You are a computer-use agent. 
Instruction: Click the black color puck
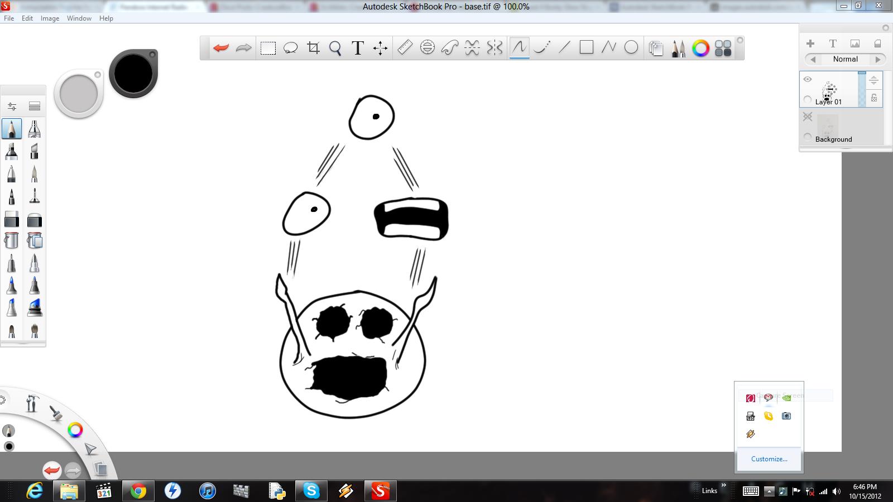(x=133, y=74)
